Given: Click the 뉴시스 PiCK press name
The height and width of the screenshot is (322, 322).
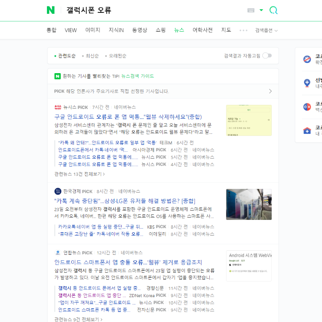Looking at the screenshot, I should (x=75, y=107).
